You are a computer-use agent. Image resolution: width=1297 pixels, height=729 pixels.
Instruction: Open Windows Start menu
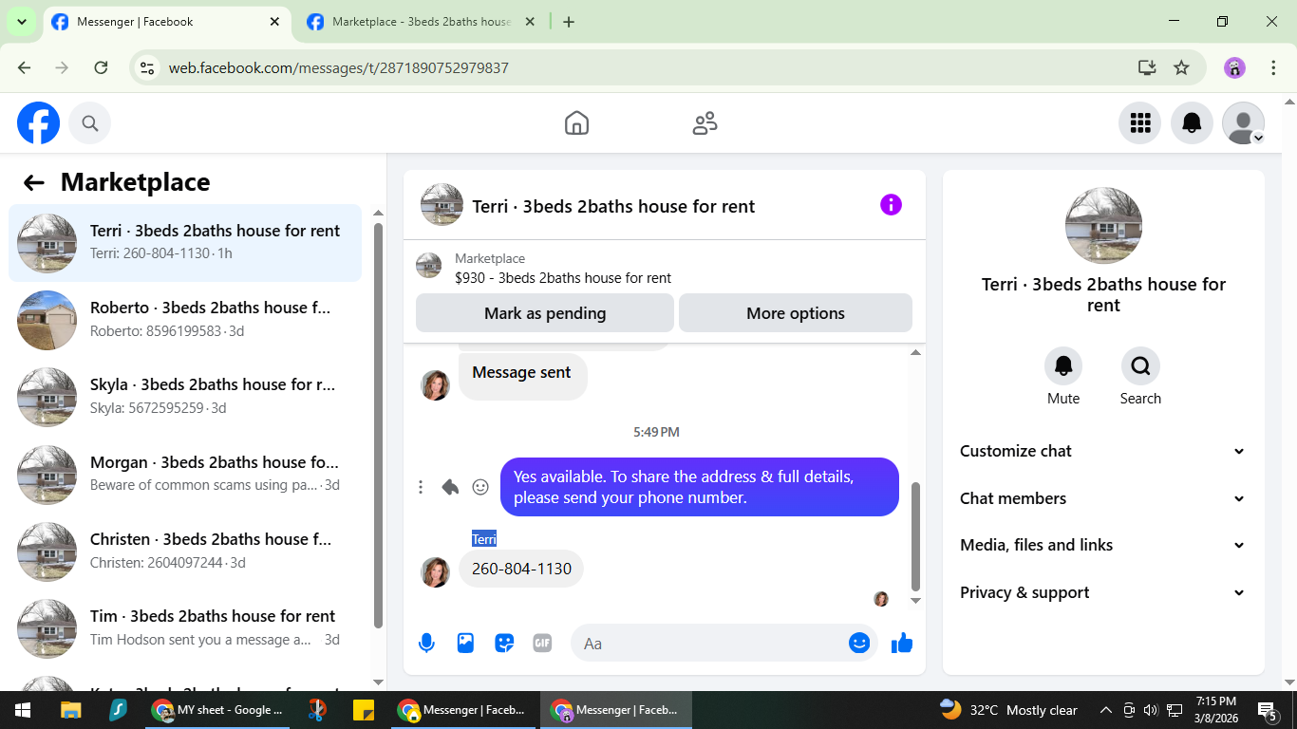pyautogui.click(x=22, y=710)
